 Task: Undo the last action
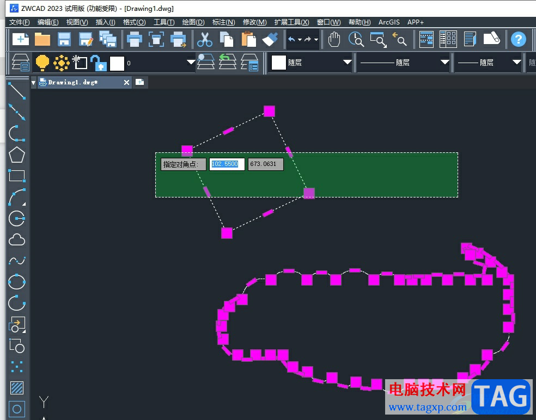(x=291, y=39)
